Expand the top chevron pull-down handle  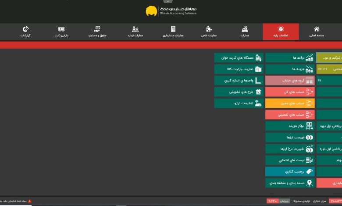coord(168,1)
